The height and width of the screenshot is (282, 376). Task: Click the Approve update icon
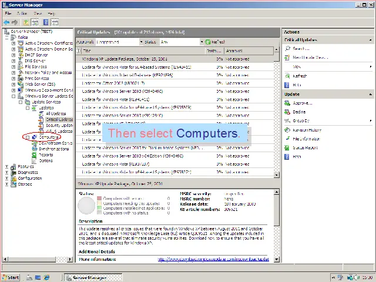point(288,103)
